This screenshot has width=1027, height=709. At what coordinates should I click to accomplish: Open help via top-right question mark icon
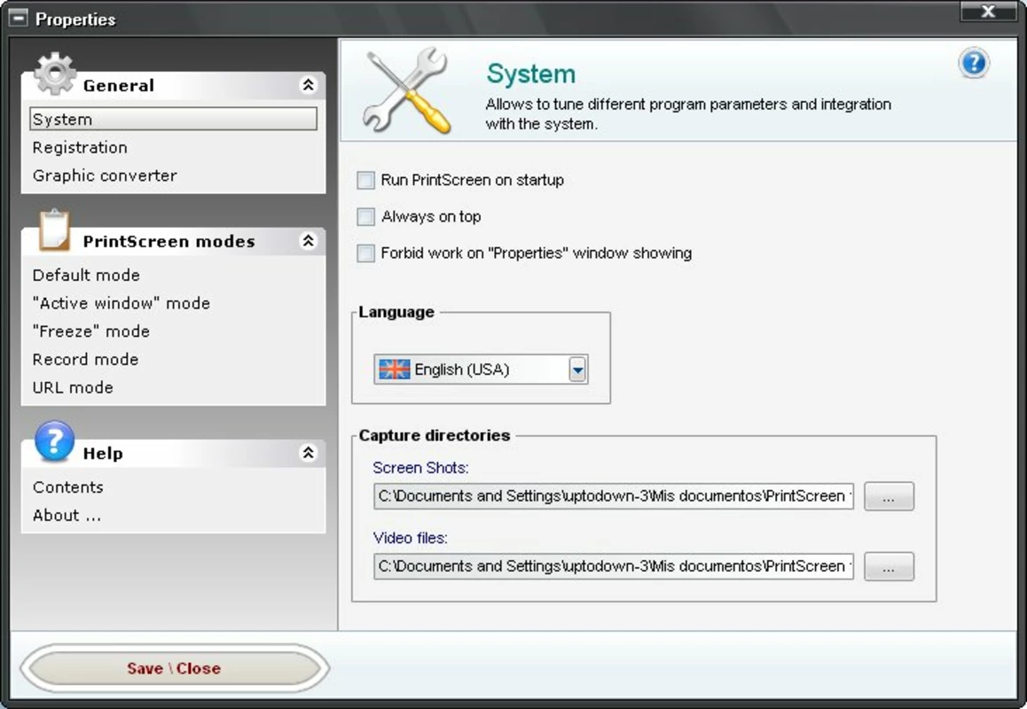974,64
